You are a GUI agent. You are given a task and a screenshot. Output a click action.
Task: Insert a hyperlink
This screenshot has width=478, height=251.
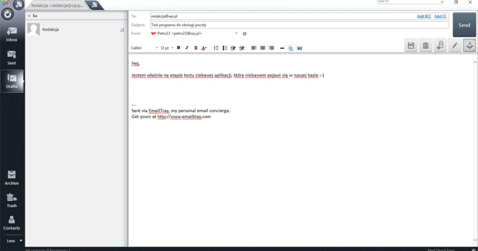(291, 48)
